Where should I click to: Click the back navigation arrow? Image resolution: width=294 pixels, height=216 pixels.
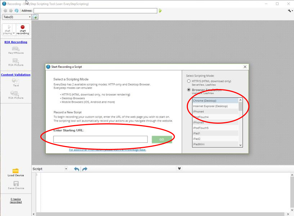tap(5, 11)
